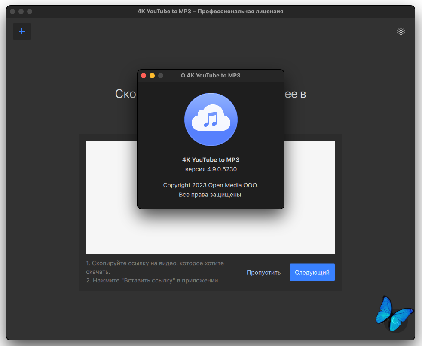Click the main window title 'Профессиональная лицензия'
Image resolution: width=422 pixels, height=346 pixels.
tap(240, 12)
